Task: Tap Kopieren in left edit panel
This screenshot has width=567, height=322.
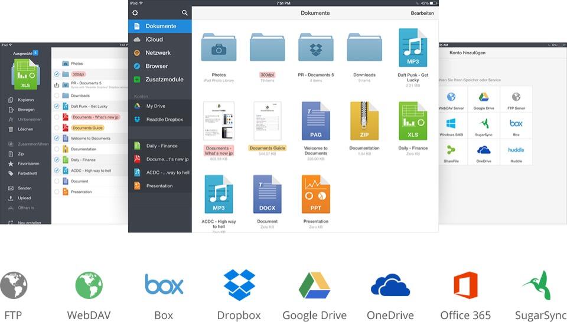Action: click(x=22, y=100)
